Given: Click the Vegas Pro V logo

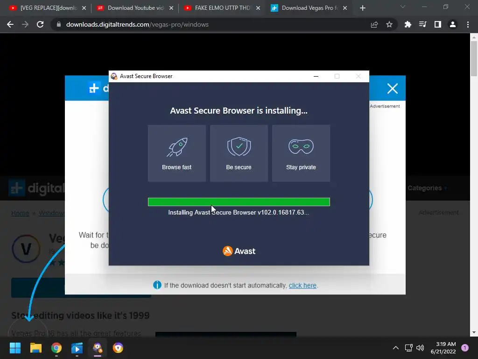Looking at the screenshot, I should tap(26, 249).
